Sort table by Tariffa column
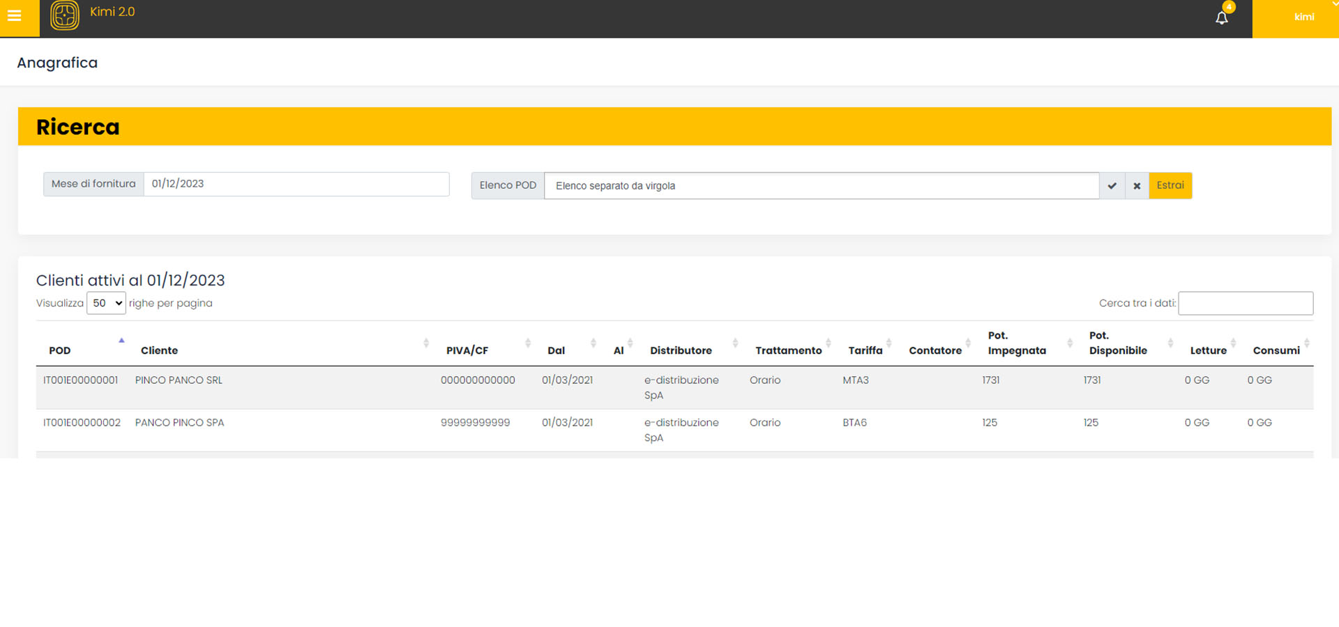The width and height of the screenshot is (1339, 627). (x=865, y=350)
